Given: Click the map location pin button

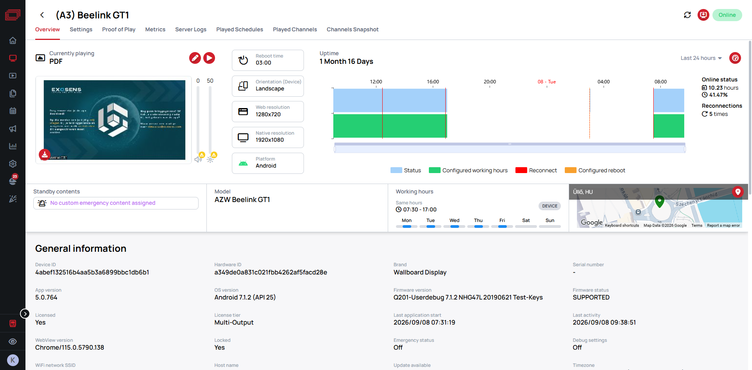Looking at the screenshot, I should (x=738, y=192).
